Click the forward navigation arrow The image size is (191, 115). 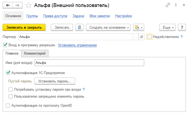click(x=17, y=5)
